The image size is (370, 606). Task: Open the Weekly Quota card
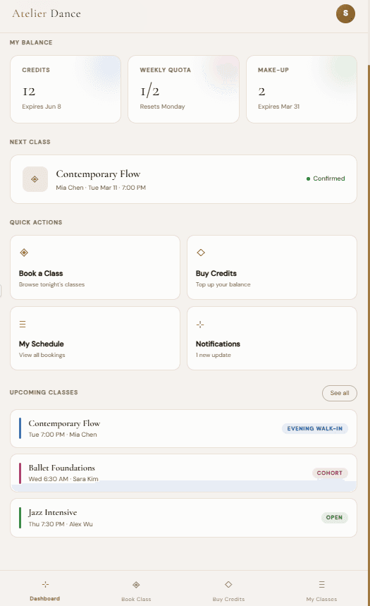click(183, 90)
